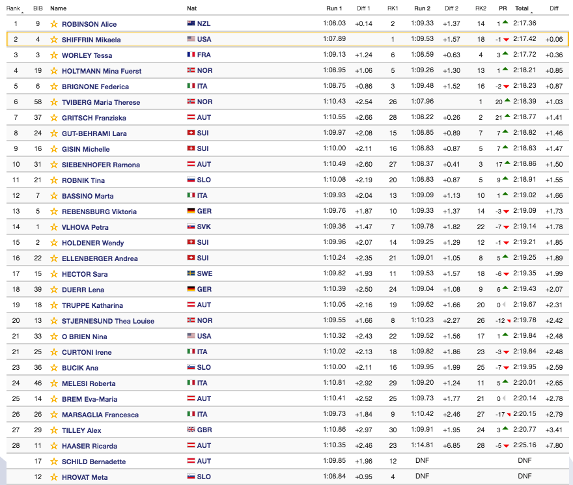Click BUCIK Ana's name
Screen dimensions: 573x485
tap(80, 368)
